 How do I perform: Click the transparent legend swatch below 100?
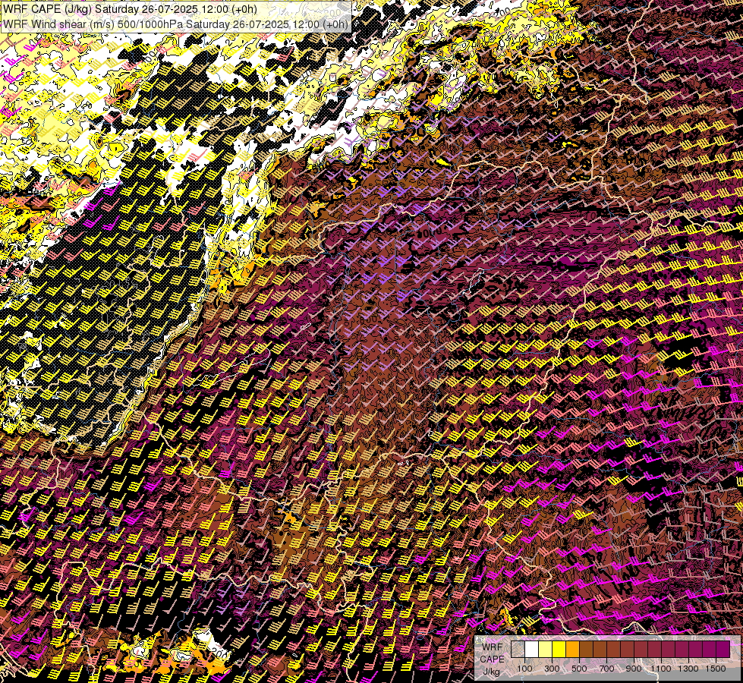[518, 649]
